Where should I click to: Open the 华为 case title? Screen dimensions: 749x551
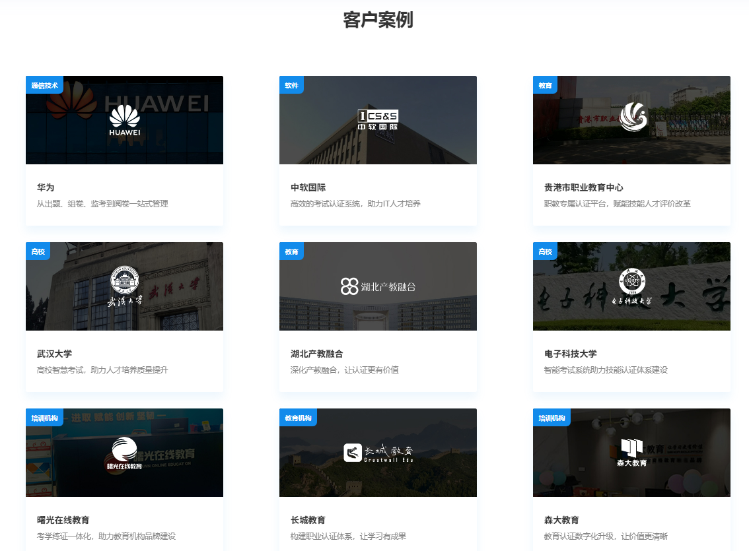[x=46, y=187]
